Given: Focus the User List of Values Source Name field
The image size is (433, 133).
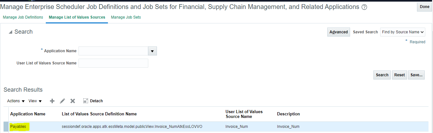Looking at the screenshot, I should 113,63.
